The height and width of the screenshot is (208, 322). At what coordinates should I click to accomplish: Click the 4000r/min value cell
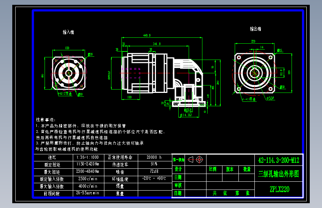(x=88, y=187)
